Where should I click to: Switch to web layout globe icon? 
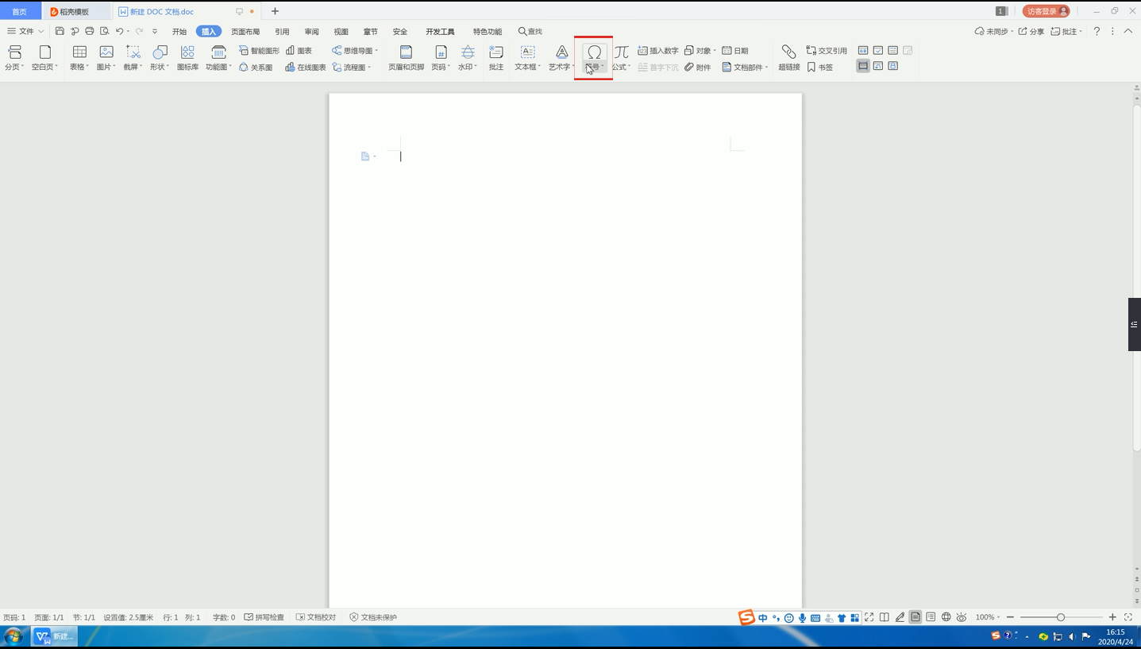tap(946, 617)
